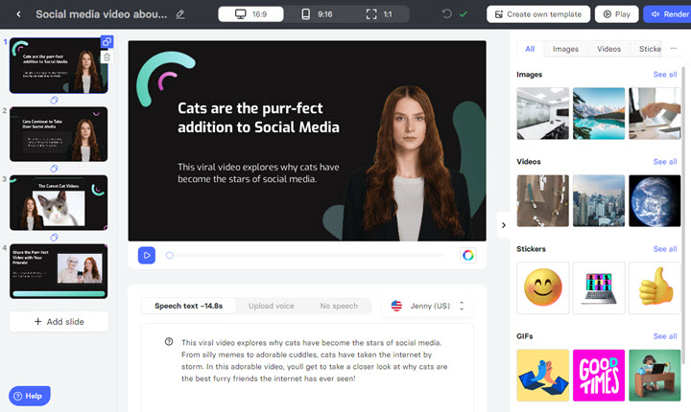Click the slide subtitle paragraph on canvas
This screenshot has width=691, height=412.
[x=258, y=173]
